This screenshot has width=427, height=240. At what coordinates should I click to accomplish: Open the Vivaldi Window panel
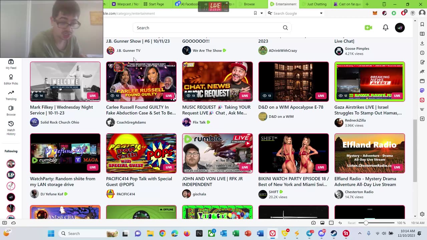point(422,81)
